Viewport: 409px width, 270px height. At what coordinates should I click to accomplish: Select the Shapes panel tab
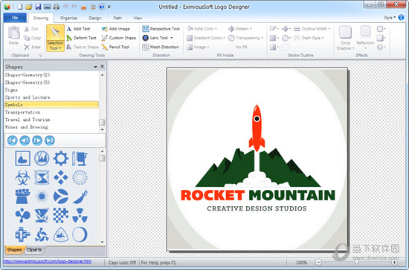coord(14,250)
